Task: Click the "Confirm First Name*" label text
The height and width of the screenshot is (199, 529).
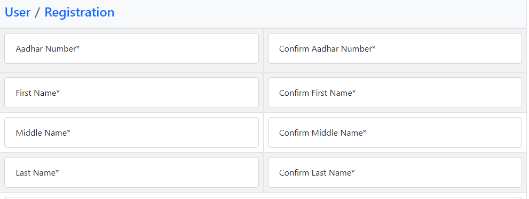Action: coord(318,93)
